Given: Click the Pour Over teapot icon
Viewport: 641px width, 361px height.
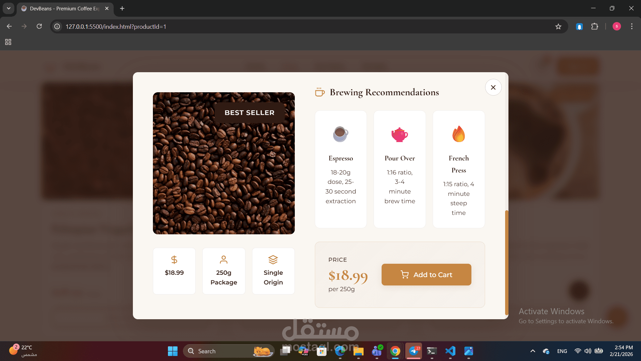Looking at the screenshot, I should pos(400,135).
